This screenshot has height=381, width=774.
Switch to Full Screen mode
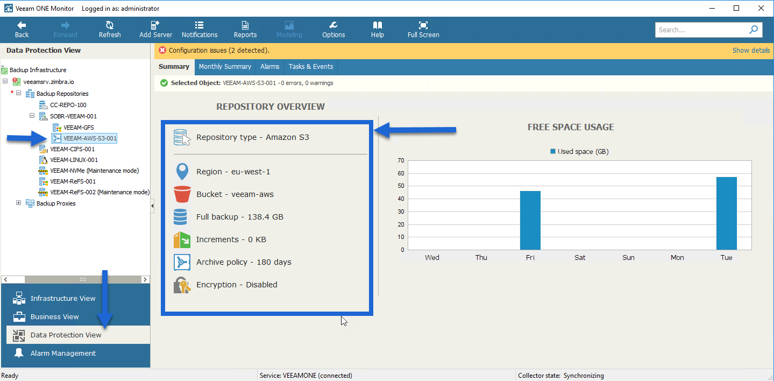point(423,25)
